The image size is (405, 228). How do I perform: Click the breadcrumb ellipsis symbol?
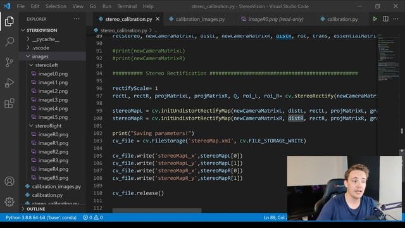pyautogui.click(x=155, y=30)
